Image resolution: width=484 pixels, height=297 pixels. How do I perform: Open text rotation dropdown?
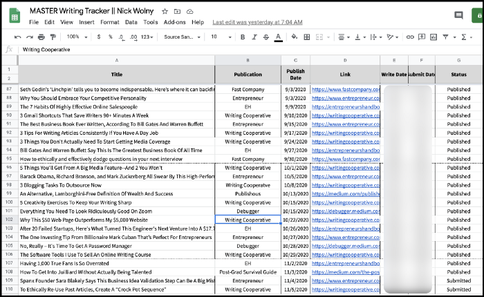(x=392, y=37)
